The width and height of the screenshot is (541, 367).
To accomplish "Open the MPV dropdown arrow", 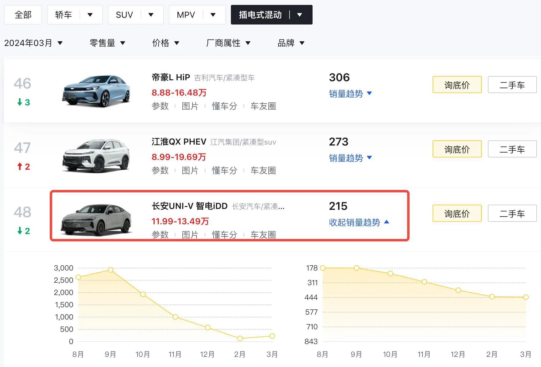I will click(213, 15).
